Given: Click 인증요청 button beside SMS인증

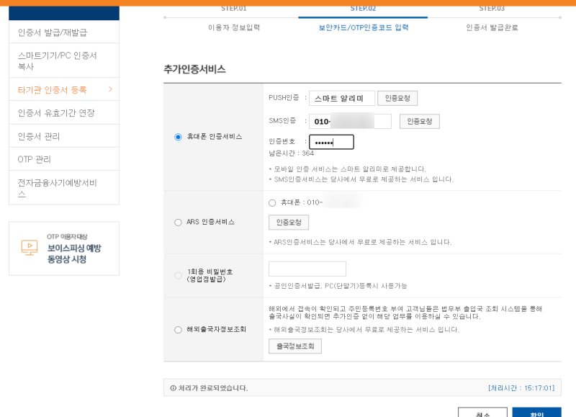Looking at the screenshot, I should pos(420,121).
